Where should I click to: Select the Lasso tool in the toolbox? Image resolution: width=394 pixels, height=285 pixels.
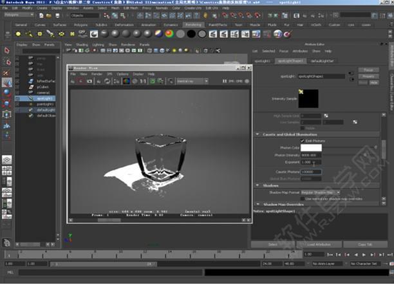(6, 62)
